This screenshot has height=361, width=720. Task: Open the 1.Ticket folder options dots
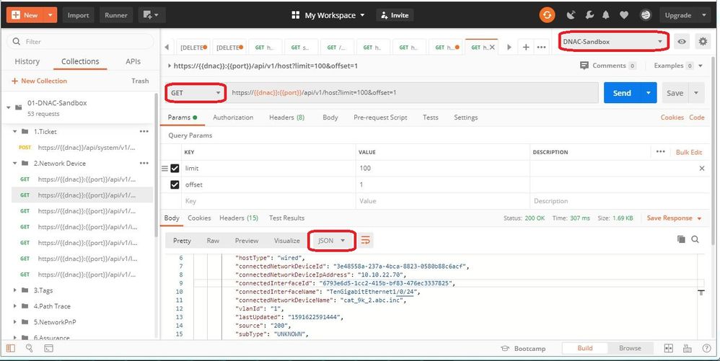click(144, 131)
